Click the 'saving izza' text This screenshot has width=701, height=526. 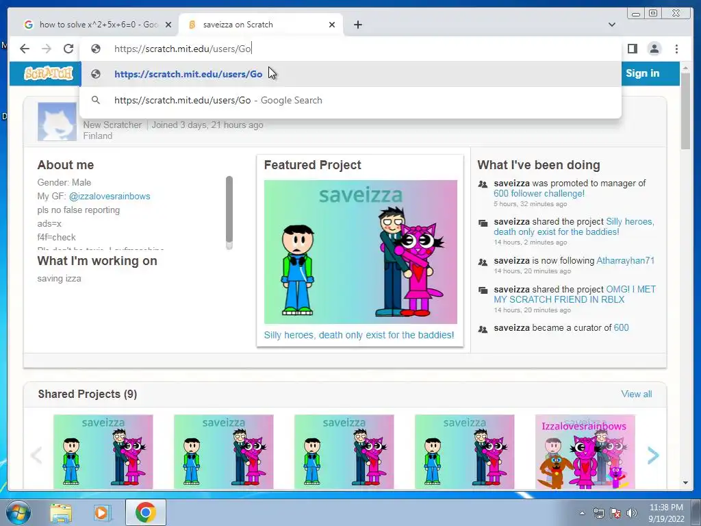[60, 279]
